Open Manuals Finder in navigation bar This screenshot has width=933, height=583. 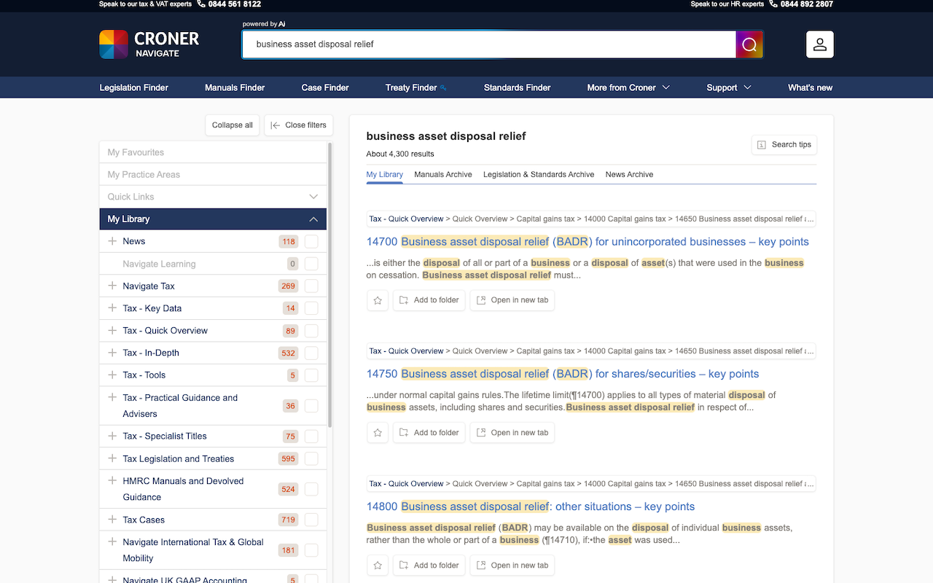[235, 87]
